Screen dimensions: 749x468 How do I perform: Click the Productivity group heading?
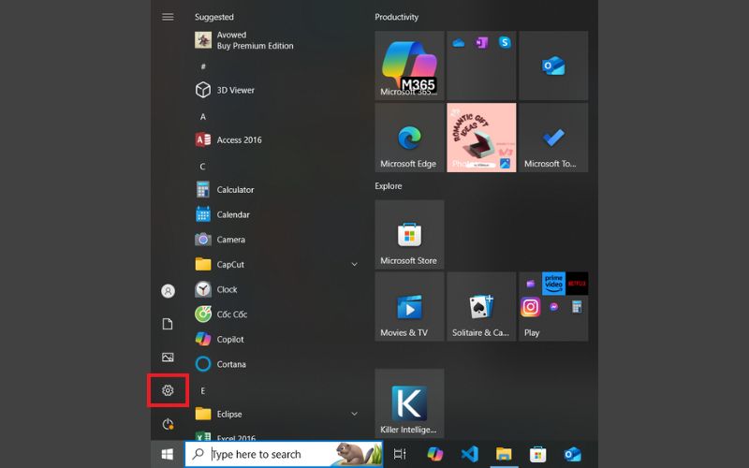click(x=396, y=17)
